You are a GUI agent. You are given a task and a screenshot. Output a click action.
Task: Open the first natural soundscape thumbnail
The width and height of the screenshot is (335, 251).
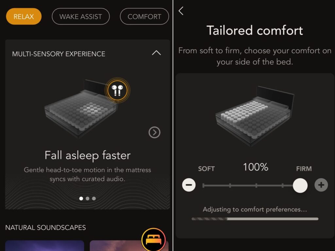(44, 246)
